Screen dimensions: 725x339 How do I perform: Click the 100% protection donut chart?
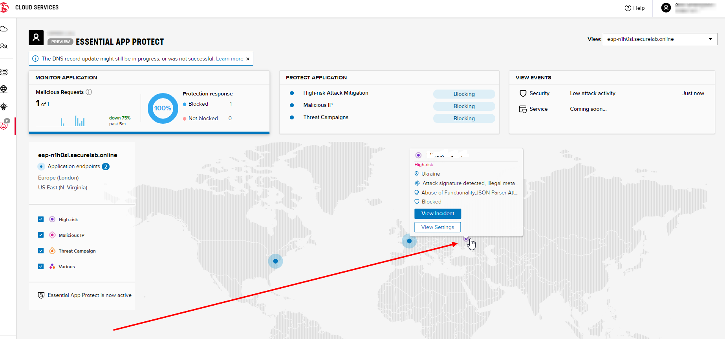tap(163, 108)
